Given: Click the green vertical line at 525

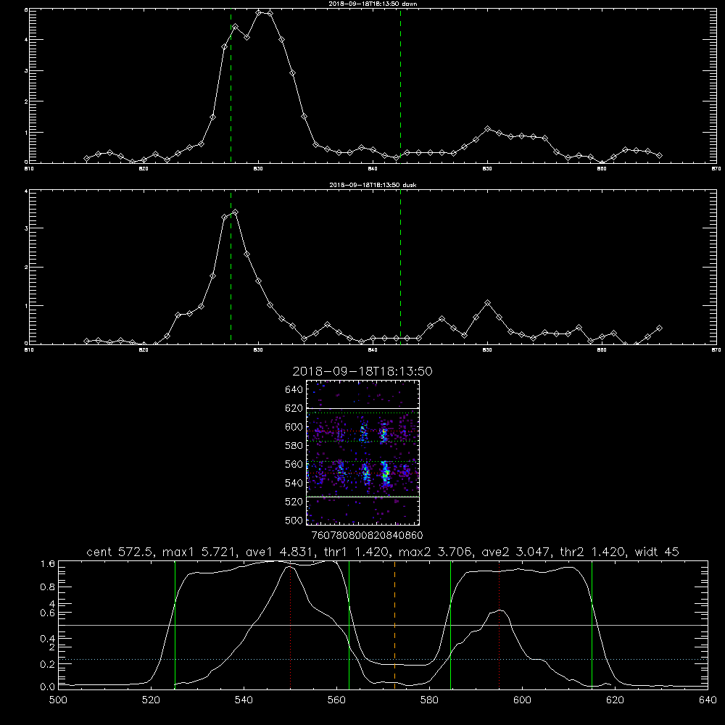Looking at the screenshot, I should pyautogui.click(x=175, y=624).
